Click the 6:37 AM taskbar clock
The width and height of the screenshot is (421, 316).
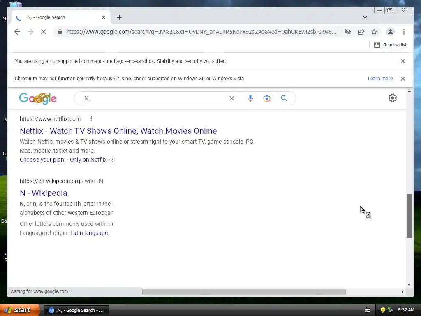click(x=406, y=310)
